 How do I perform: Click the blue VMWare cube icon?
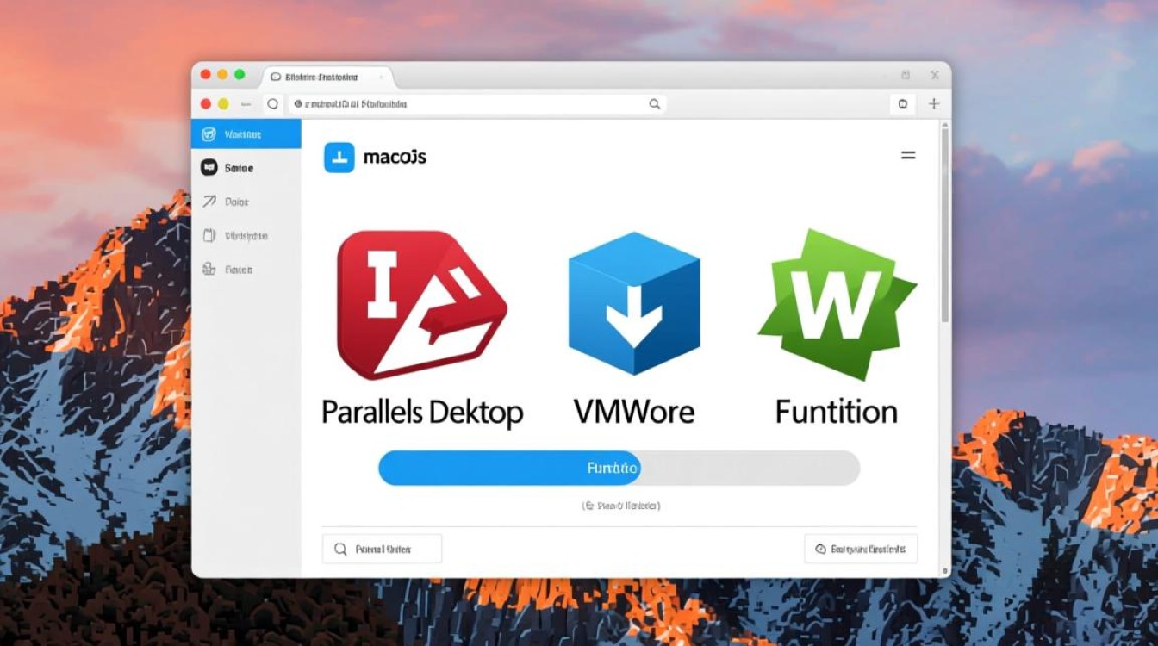point(633,302)
